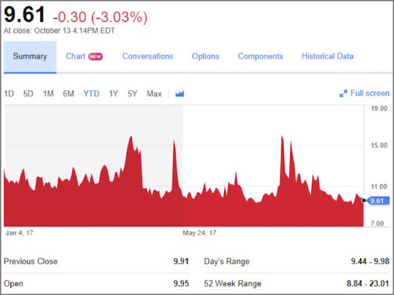Select the 1D time range

click(9, 94)
